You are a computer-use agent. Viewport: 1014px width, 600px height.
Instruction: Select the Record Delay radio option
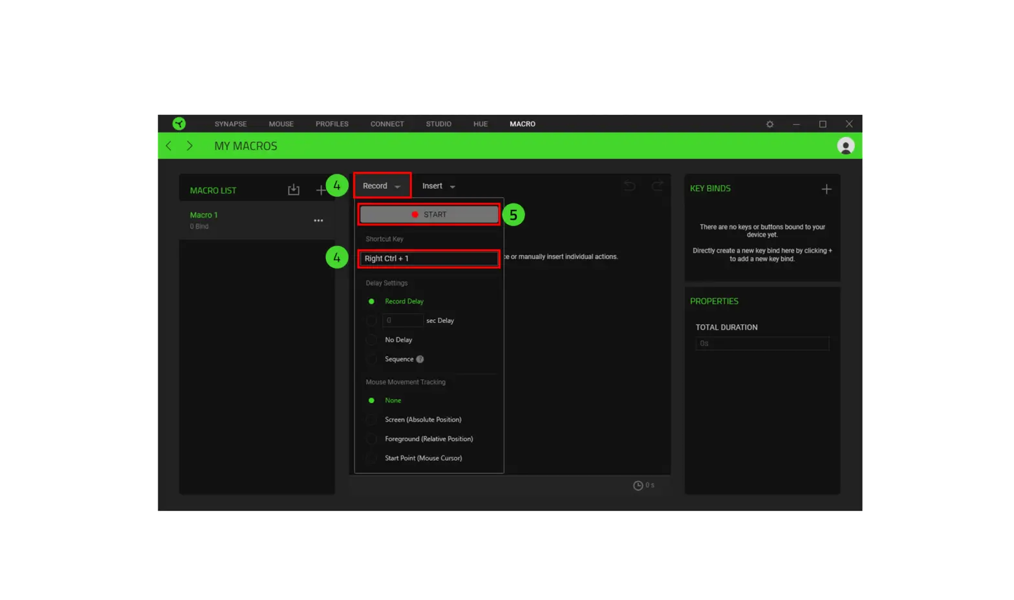pos(371,301)
